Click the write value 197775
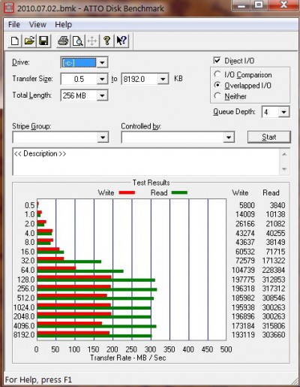Screen dimensions: 300x387 click(243, 280)
